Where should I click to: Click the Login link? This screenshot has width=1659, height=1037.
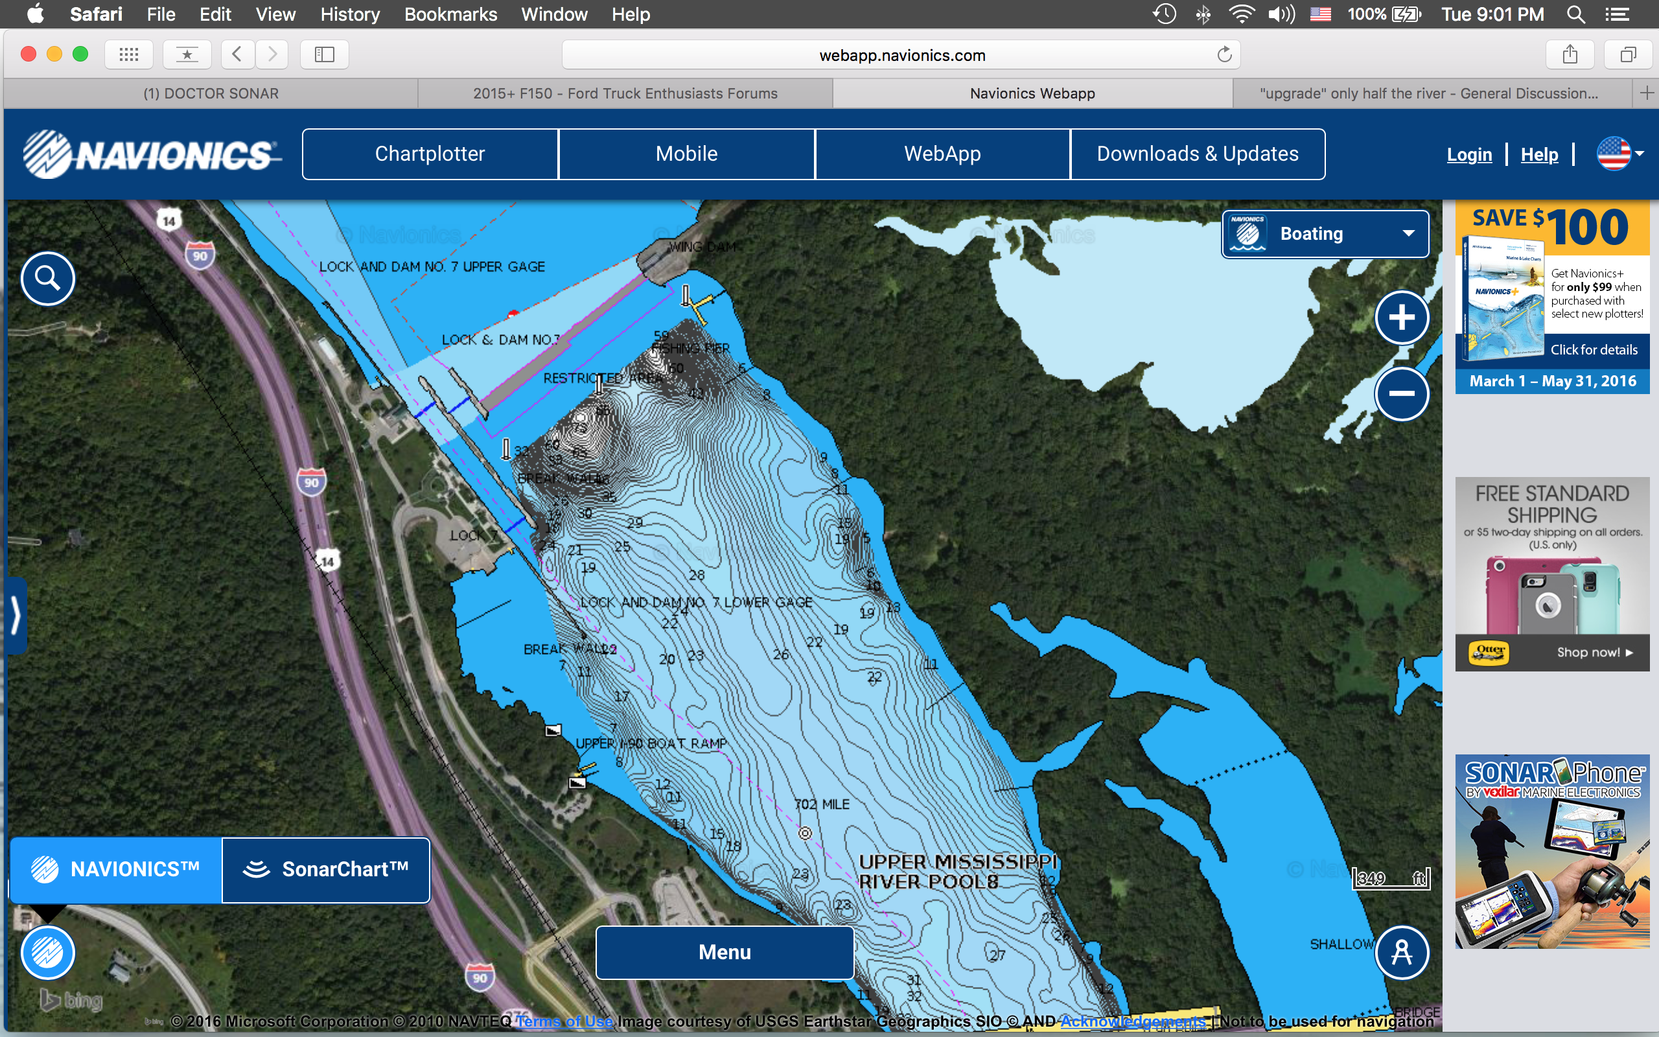click(x=1469, y=155)
